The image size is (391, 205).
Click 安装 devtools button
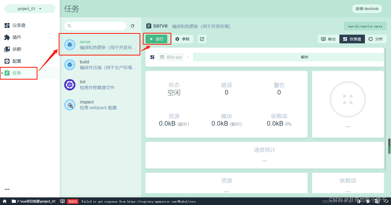(x=367, y=9)
